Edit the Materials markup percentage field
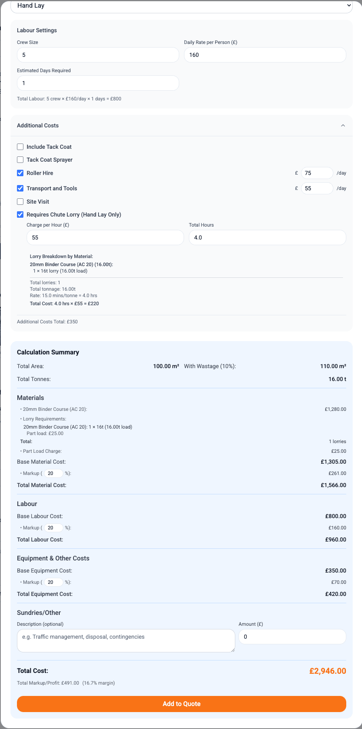The height and width of the screenshot is (729, 362). (x=53, y=473)
